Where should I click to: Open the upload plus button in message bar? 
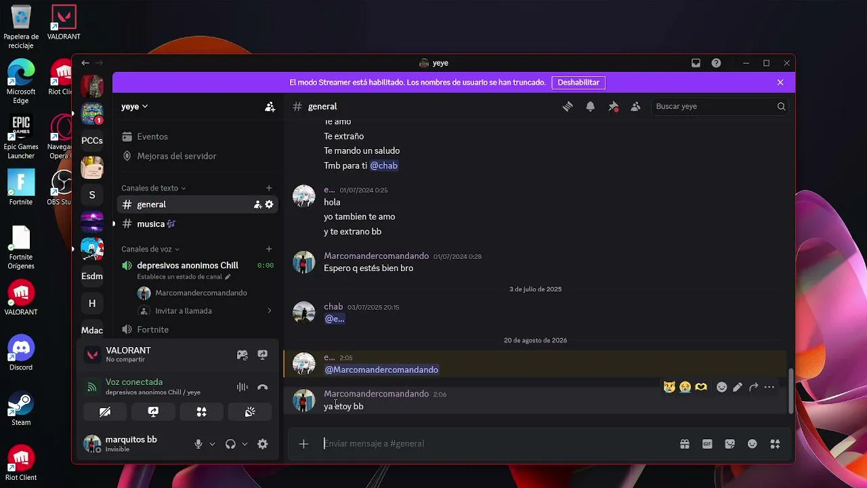(x=303, y=444)
